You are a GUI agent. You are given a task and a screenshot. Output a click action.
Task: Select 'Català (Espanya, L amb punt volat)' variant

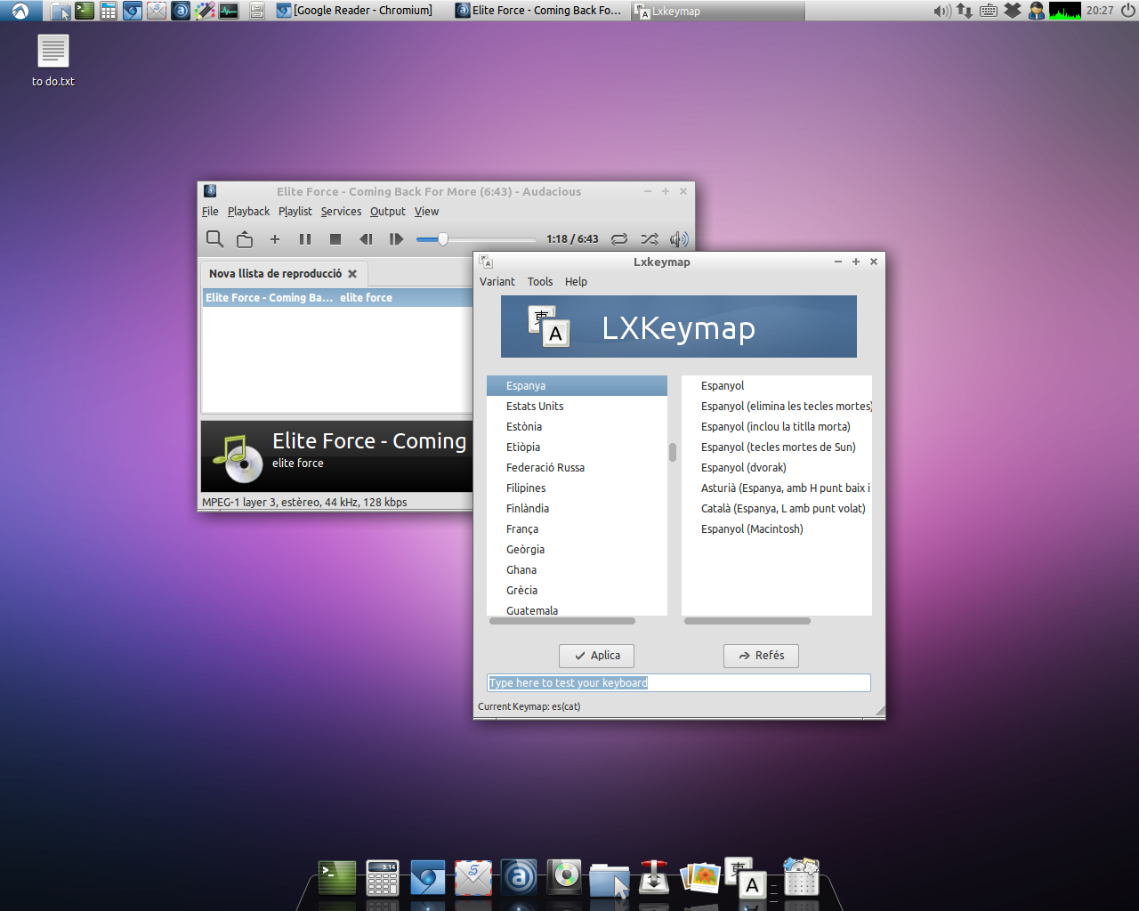[777, 508]
